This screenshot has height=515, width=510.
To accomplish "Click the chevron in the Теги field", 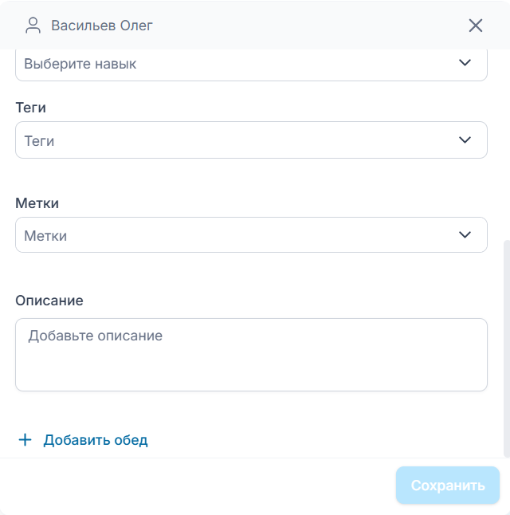I will (x=465, y=140).
